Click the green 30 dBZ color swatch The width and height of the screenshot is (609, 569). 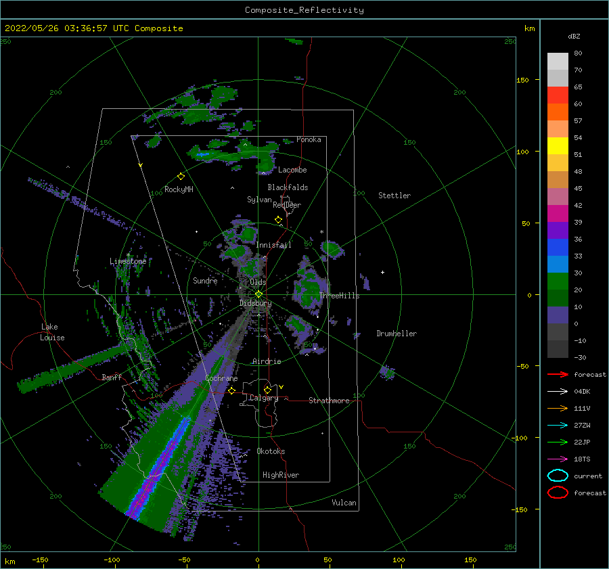tap(558, 281)
